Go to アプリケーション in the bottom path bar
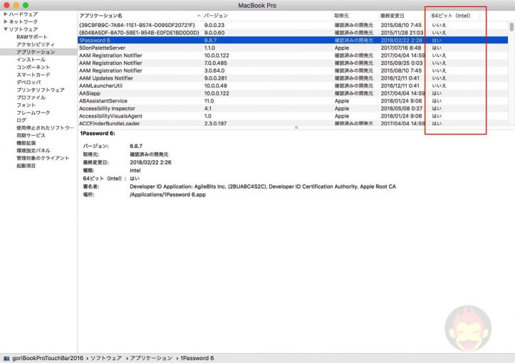 point(151,358)
